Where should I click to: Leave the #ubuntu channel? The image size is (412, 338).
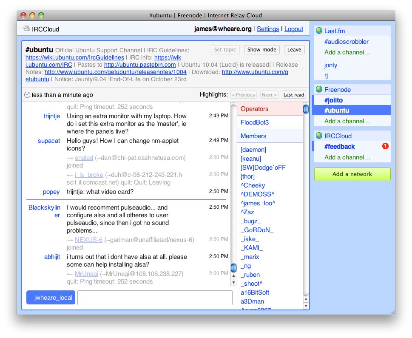[x=294, y=50]
